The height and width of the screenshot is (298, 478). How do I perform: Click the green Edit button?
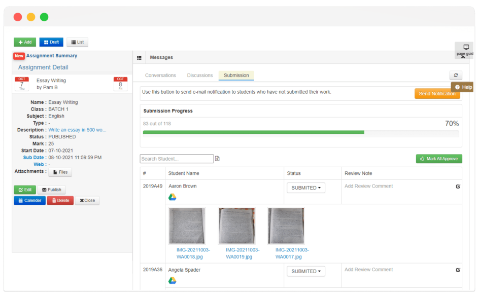coord(25,190)
